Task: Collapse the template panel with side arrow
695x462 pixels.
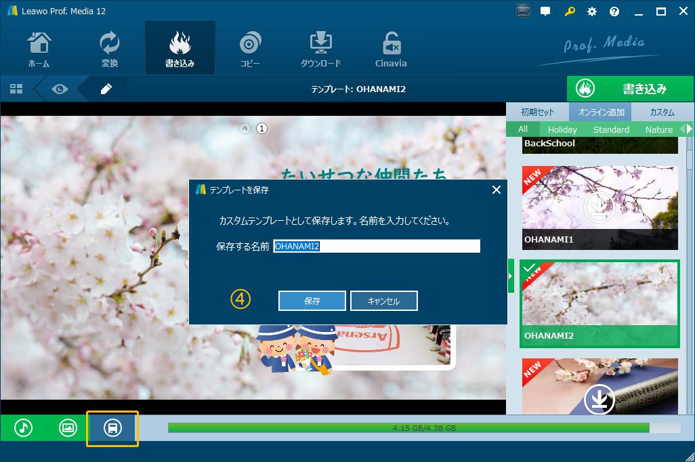Action: (x=511, y=276)
